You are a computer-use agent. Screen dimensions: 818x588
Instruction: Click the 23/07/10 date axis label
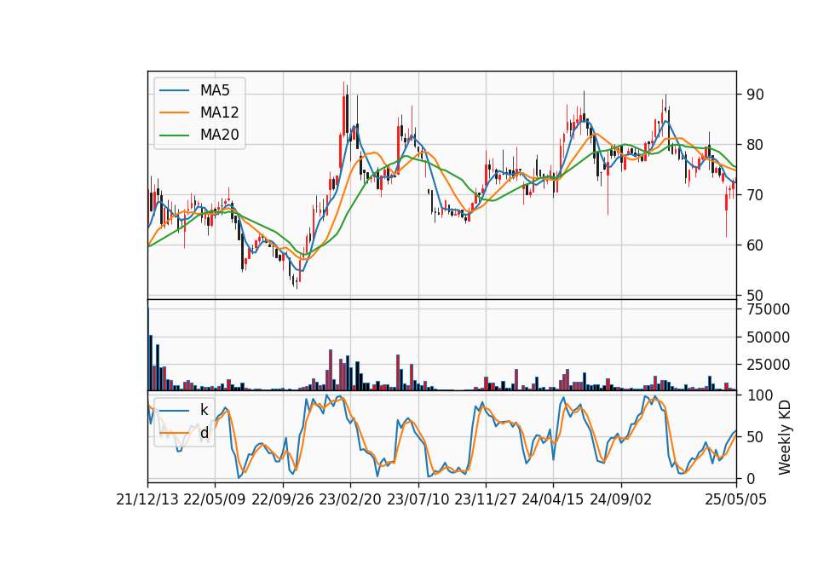(x=418, y=499)
